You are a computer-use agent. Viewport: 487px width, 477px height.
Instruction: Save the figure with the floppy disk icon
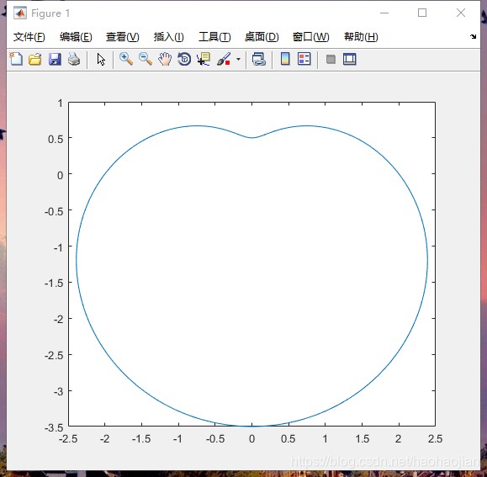55,59
